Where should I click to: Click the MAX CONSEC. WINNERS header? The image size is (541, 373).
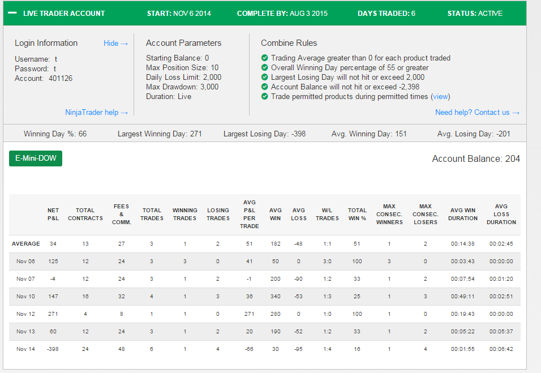(389, 215)
